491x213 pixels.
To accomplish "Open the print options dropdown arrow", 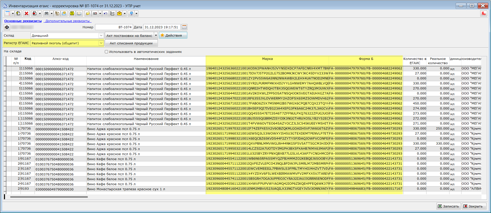I will tap(52, 14).
